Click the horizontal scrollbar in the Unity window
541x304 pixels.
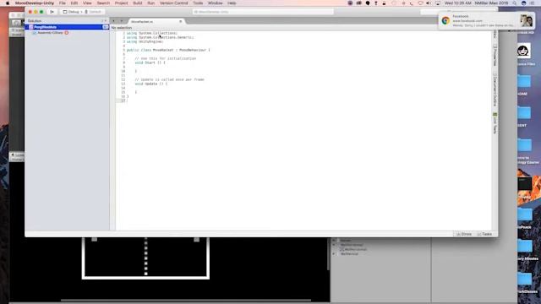(x=186, y=301)
